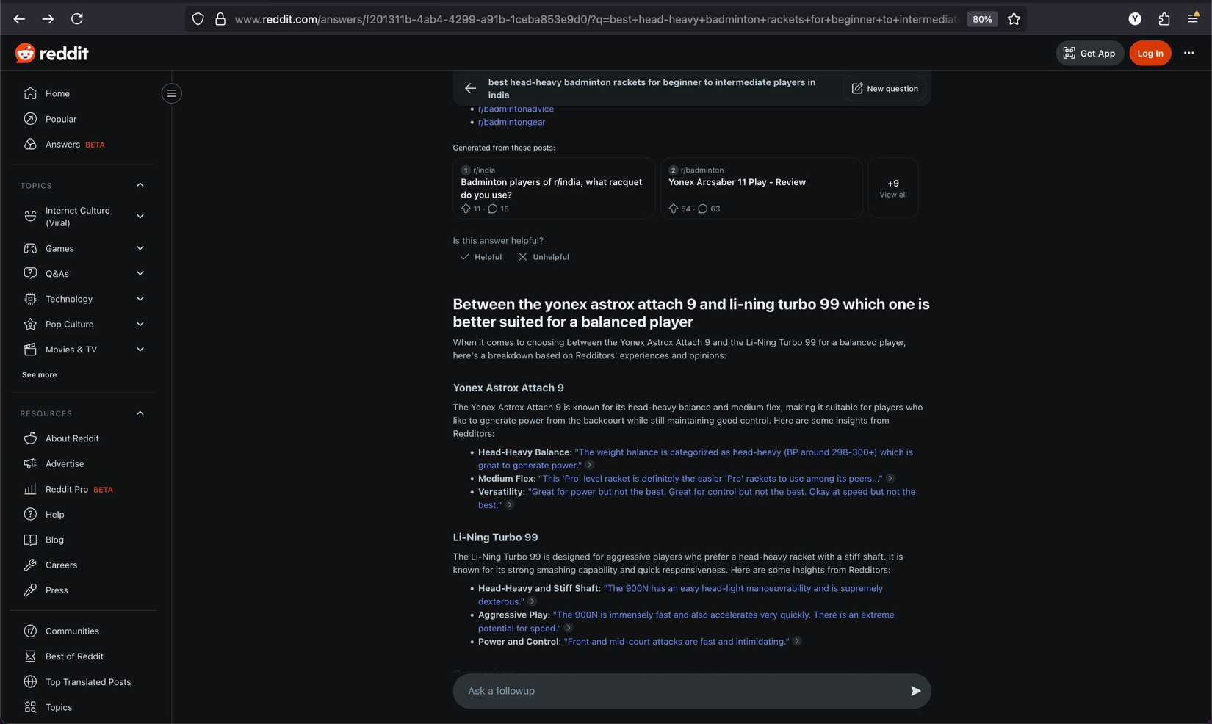The image size is (1212, 724).
Task: Open the New question icon
Action: tap(857, 88)
